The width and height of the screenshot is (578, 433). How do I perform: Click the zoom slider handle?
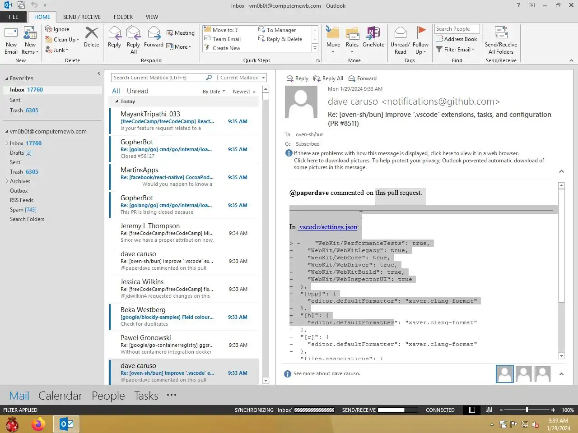[527, 410]
